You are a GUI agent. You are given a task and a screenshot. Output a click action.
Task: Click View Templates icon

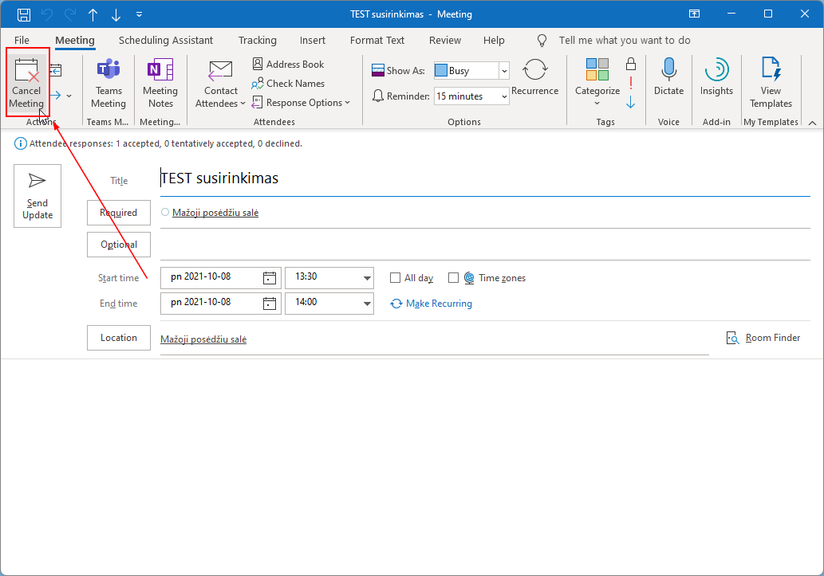[771, 71]
